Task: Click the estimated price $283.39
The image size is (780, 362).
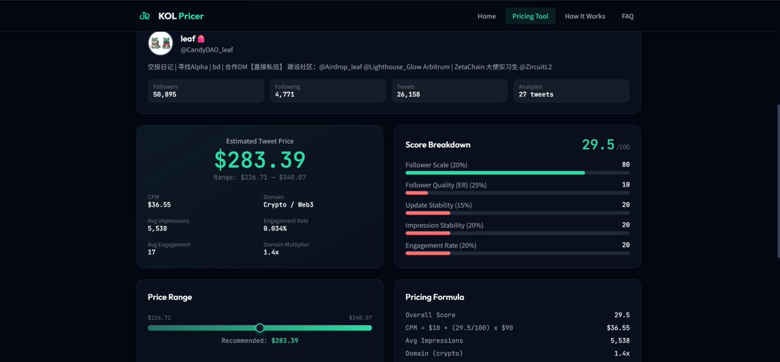Action: 259,160
